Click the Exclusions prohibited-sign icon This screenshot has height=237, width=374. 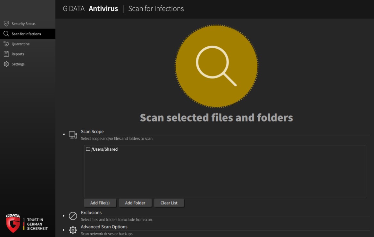73,216
